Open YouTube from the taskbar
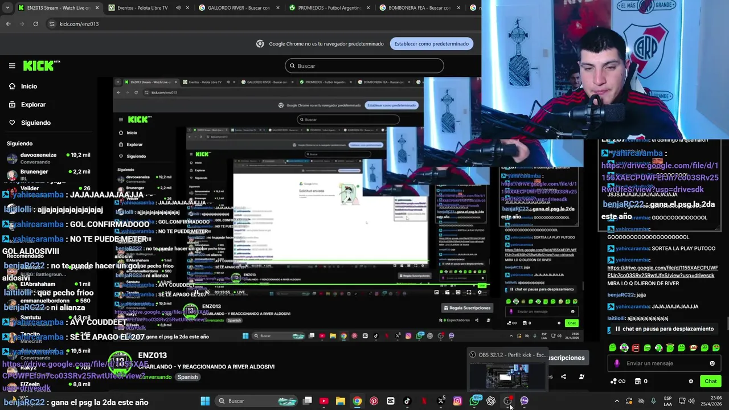The height and width of the screenshot is (410, 729). click(x=323, y=401)
